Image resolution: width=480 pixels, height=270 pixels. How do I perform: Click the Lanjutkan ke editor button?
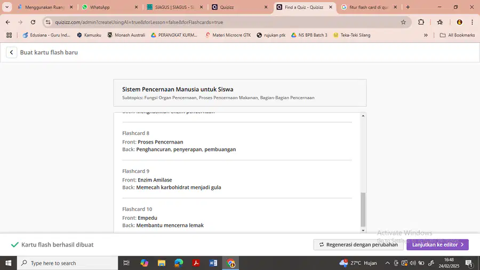coord(437,244)
